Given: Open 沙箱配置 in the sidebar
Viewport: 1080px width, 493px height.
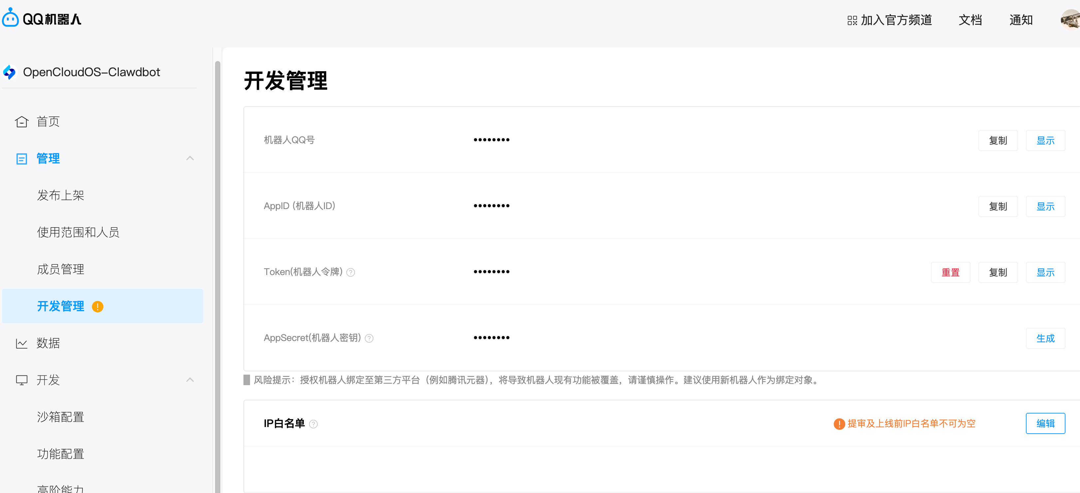Looking at the screenshot, I should [60, 417].
